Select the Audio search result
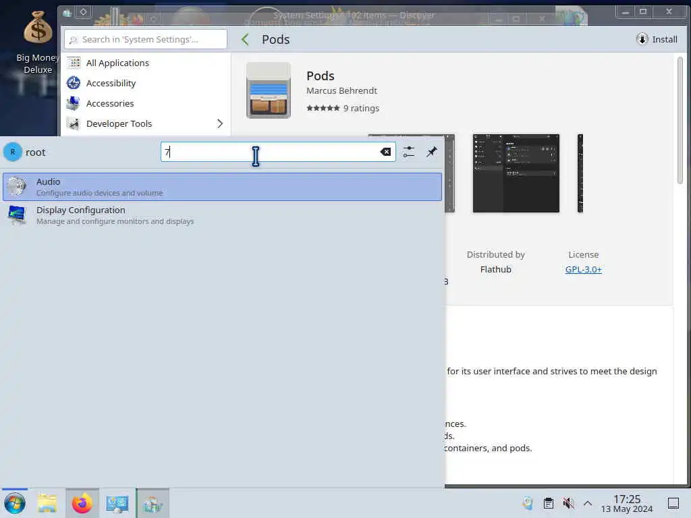691x518 pixels. [x=223, y=187]
